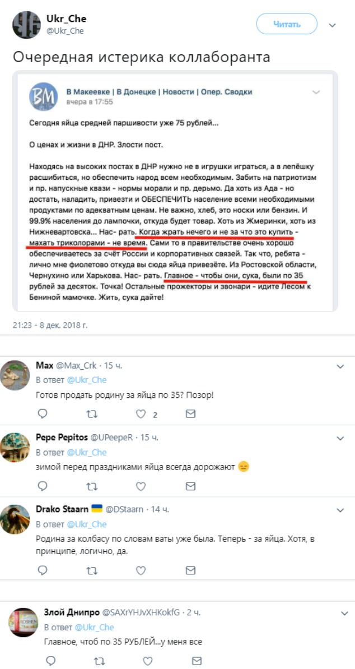Image resolution: width=355 pixels, height=669 pixels.
Task: Open more options chevron for Ukr_Che tweet
Action: [332, 25]
